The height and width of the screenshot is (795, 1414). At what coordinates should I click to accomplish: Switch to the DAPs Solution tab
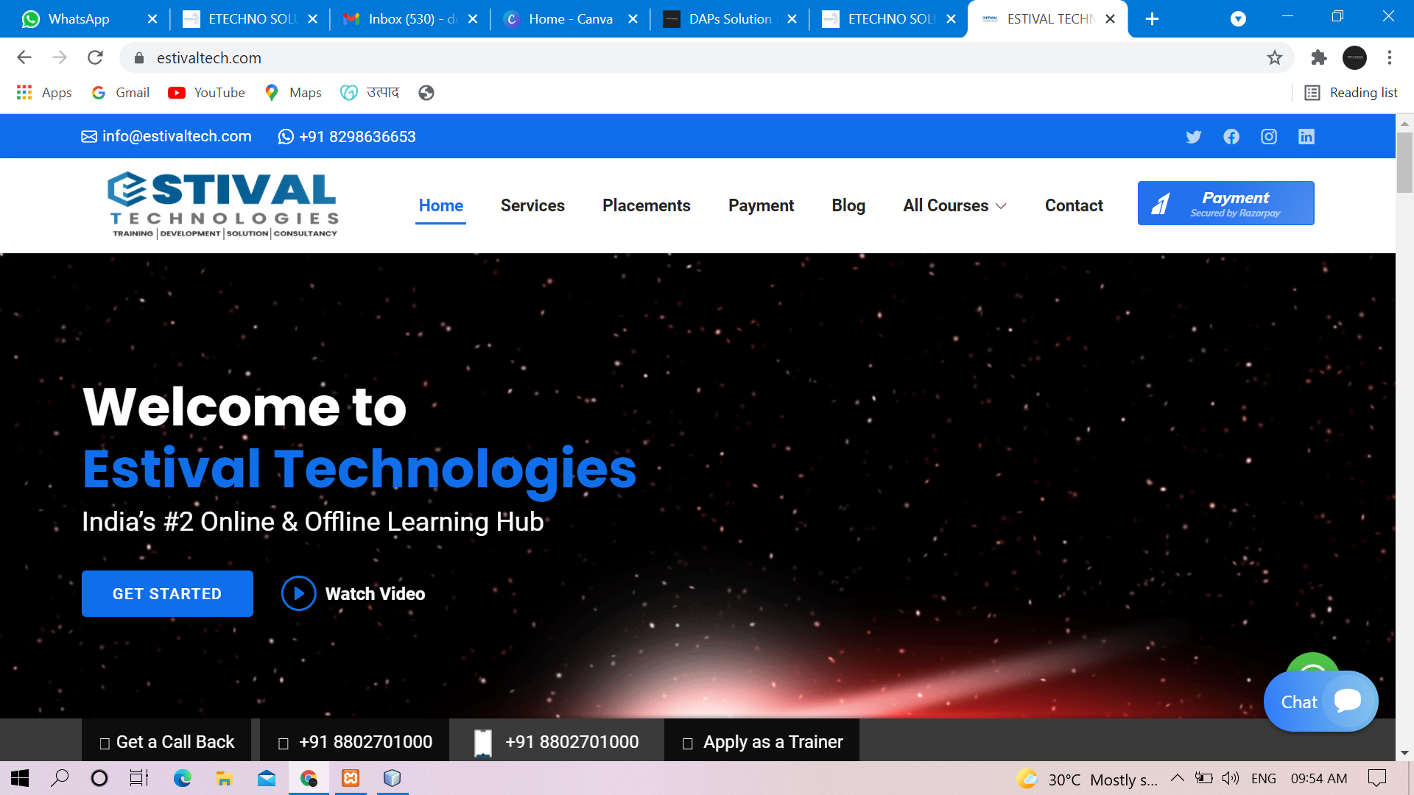pos(729,19)
